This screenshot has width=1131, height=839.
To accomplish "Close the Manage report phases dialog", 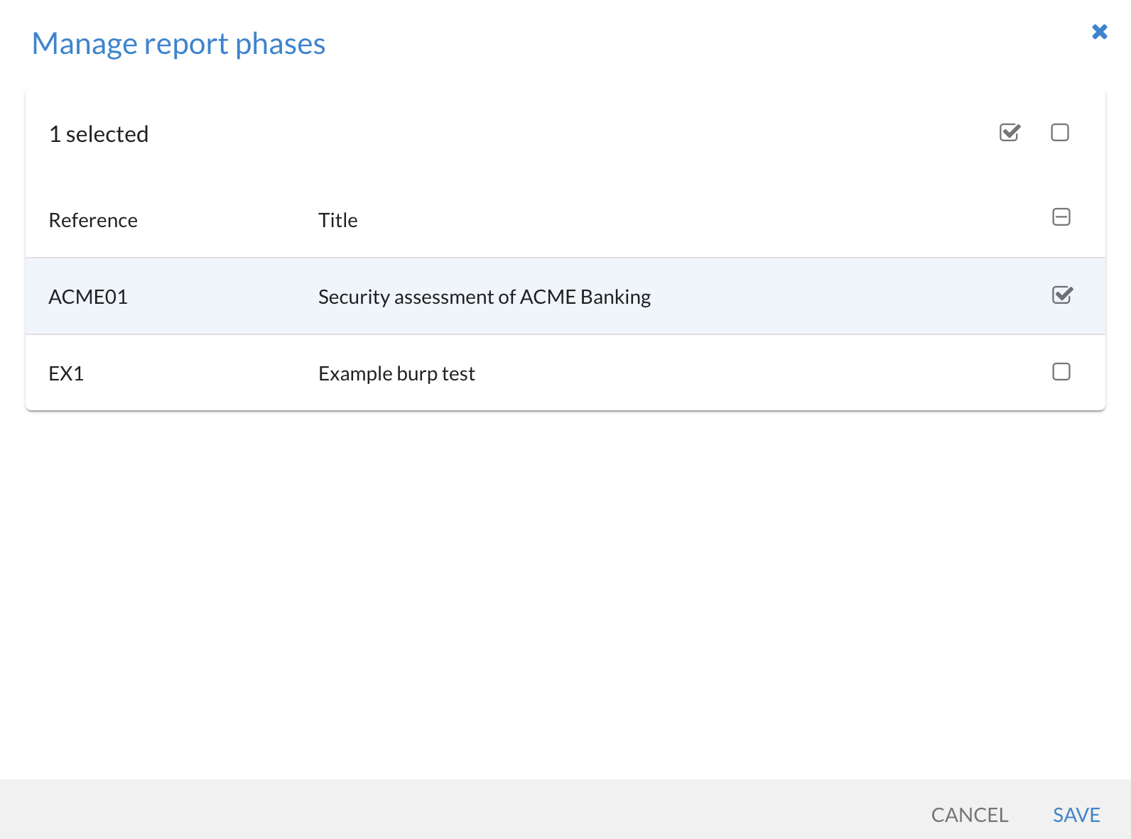I will (x=1099, y=32).
